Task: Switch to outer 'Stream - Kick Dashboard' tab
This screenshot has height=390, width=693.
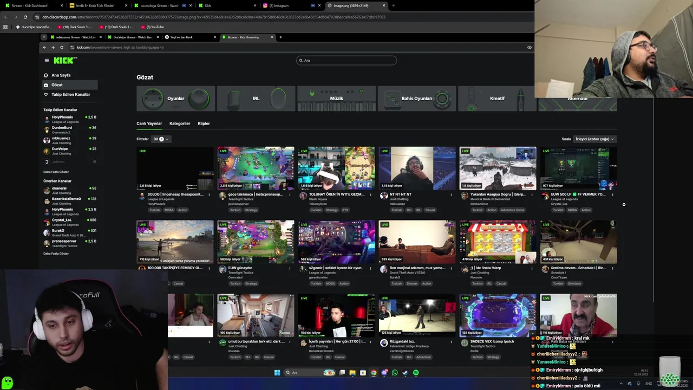Action: pyautogui.click(x=34, y=5)
